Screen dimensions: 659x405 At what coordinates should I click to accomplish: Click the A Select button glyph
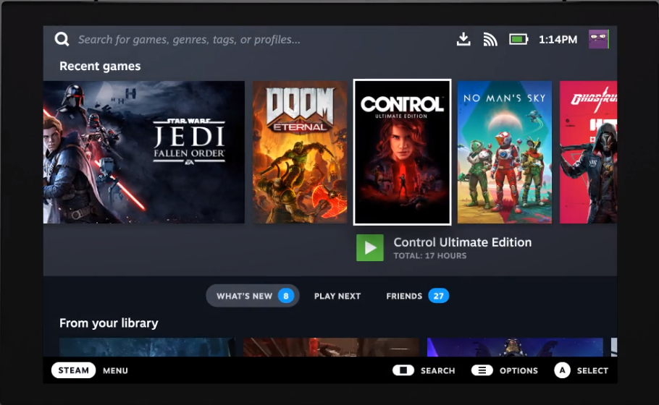pyautogui.click(x=562, y=370)
